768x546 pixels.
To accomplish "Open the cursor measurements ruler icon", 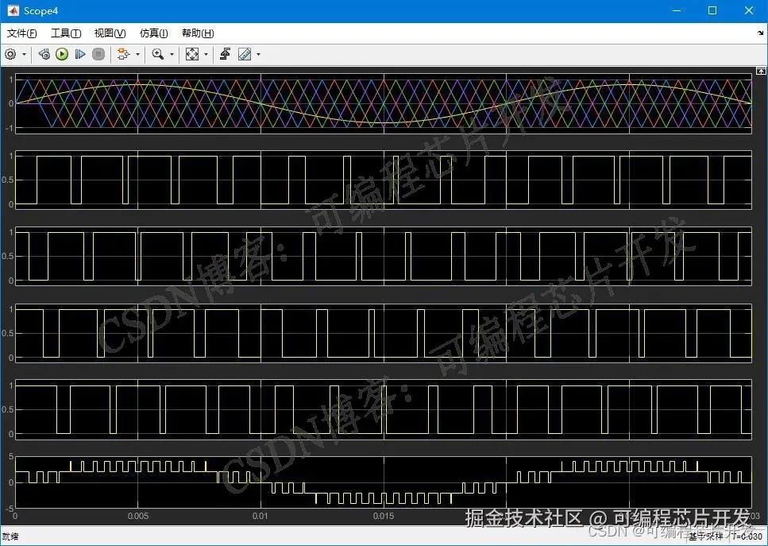I will tap(245, 54).
